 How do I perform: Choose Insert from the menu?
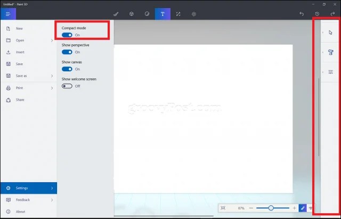[x=28, y=52]
